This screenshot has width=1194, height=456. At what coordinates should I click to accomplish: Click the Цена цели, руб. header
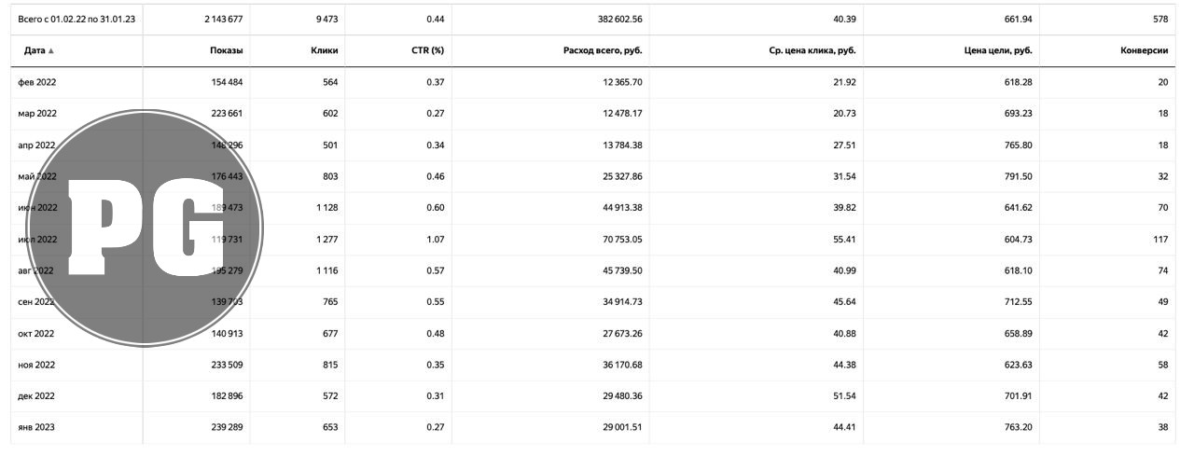(998, 51)
